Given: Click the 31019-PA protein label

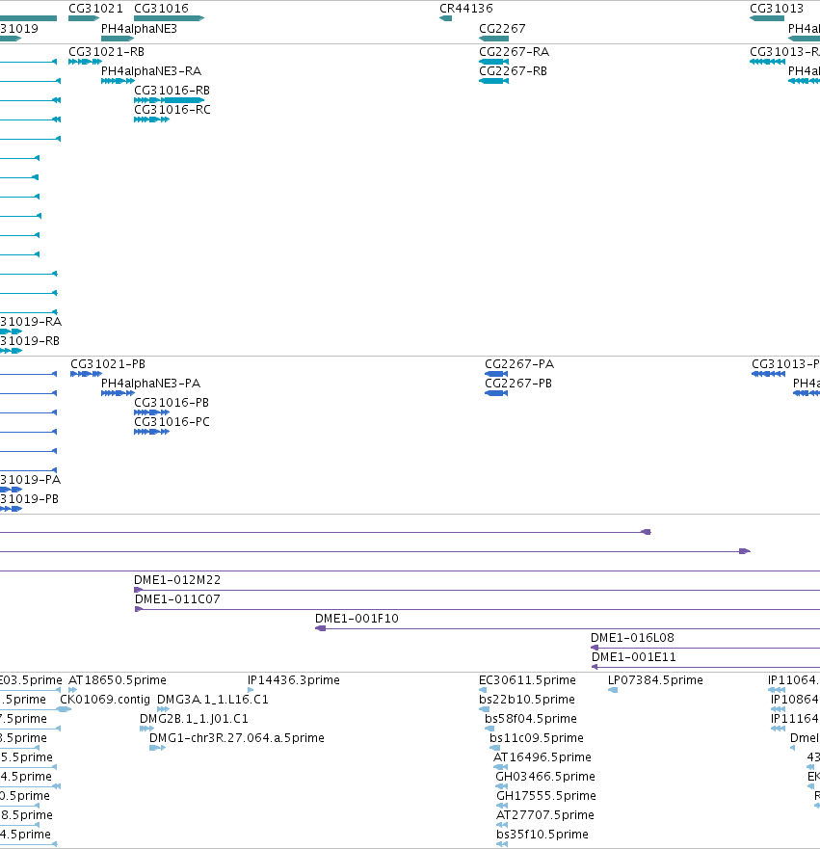Looking at the screenshot, I should tap(30, 480).
